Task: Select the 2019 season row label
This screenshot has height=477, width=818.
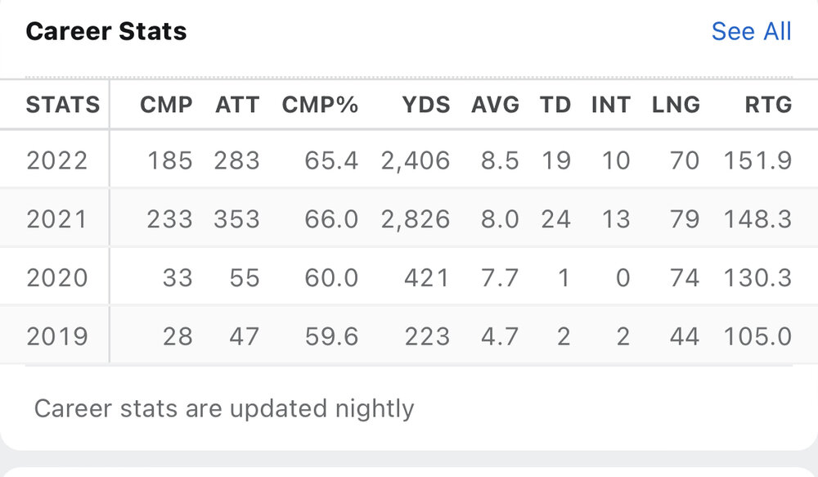Action: [56, 336]
